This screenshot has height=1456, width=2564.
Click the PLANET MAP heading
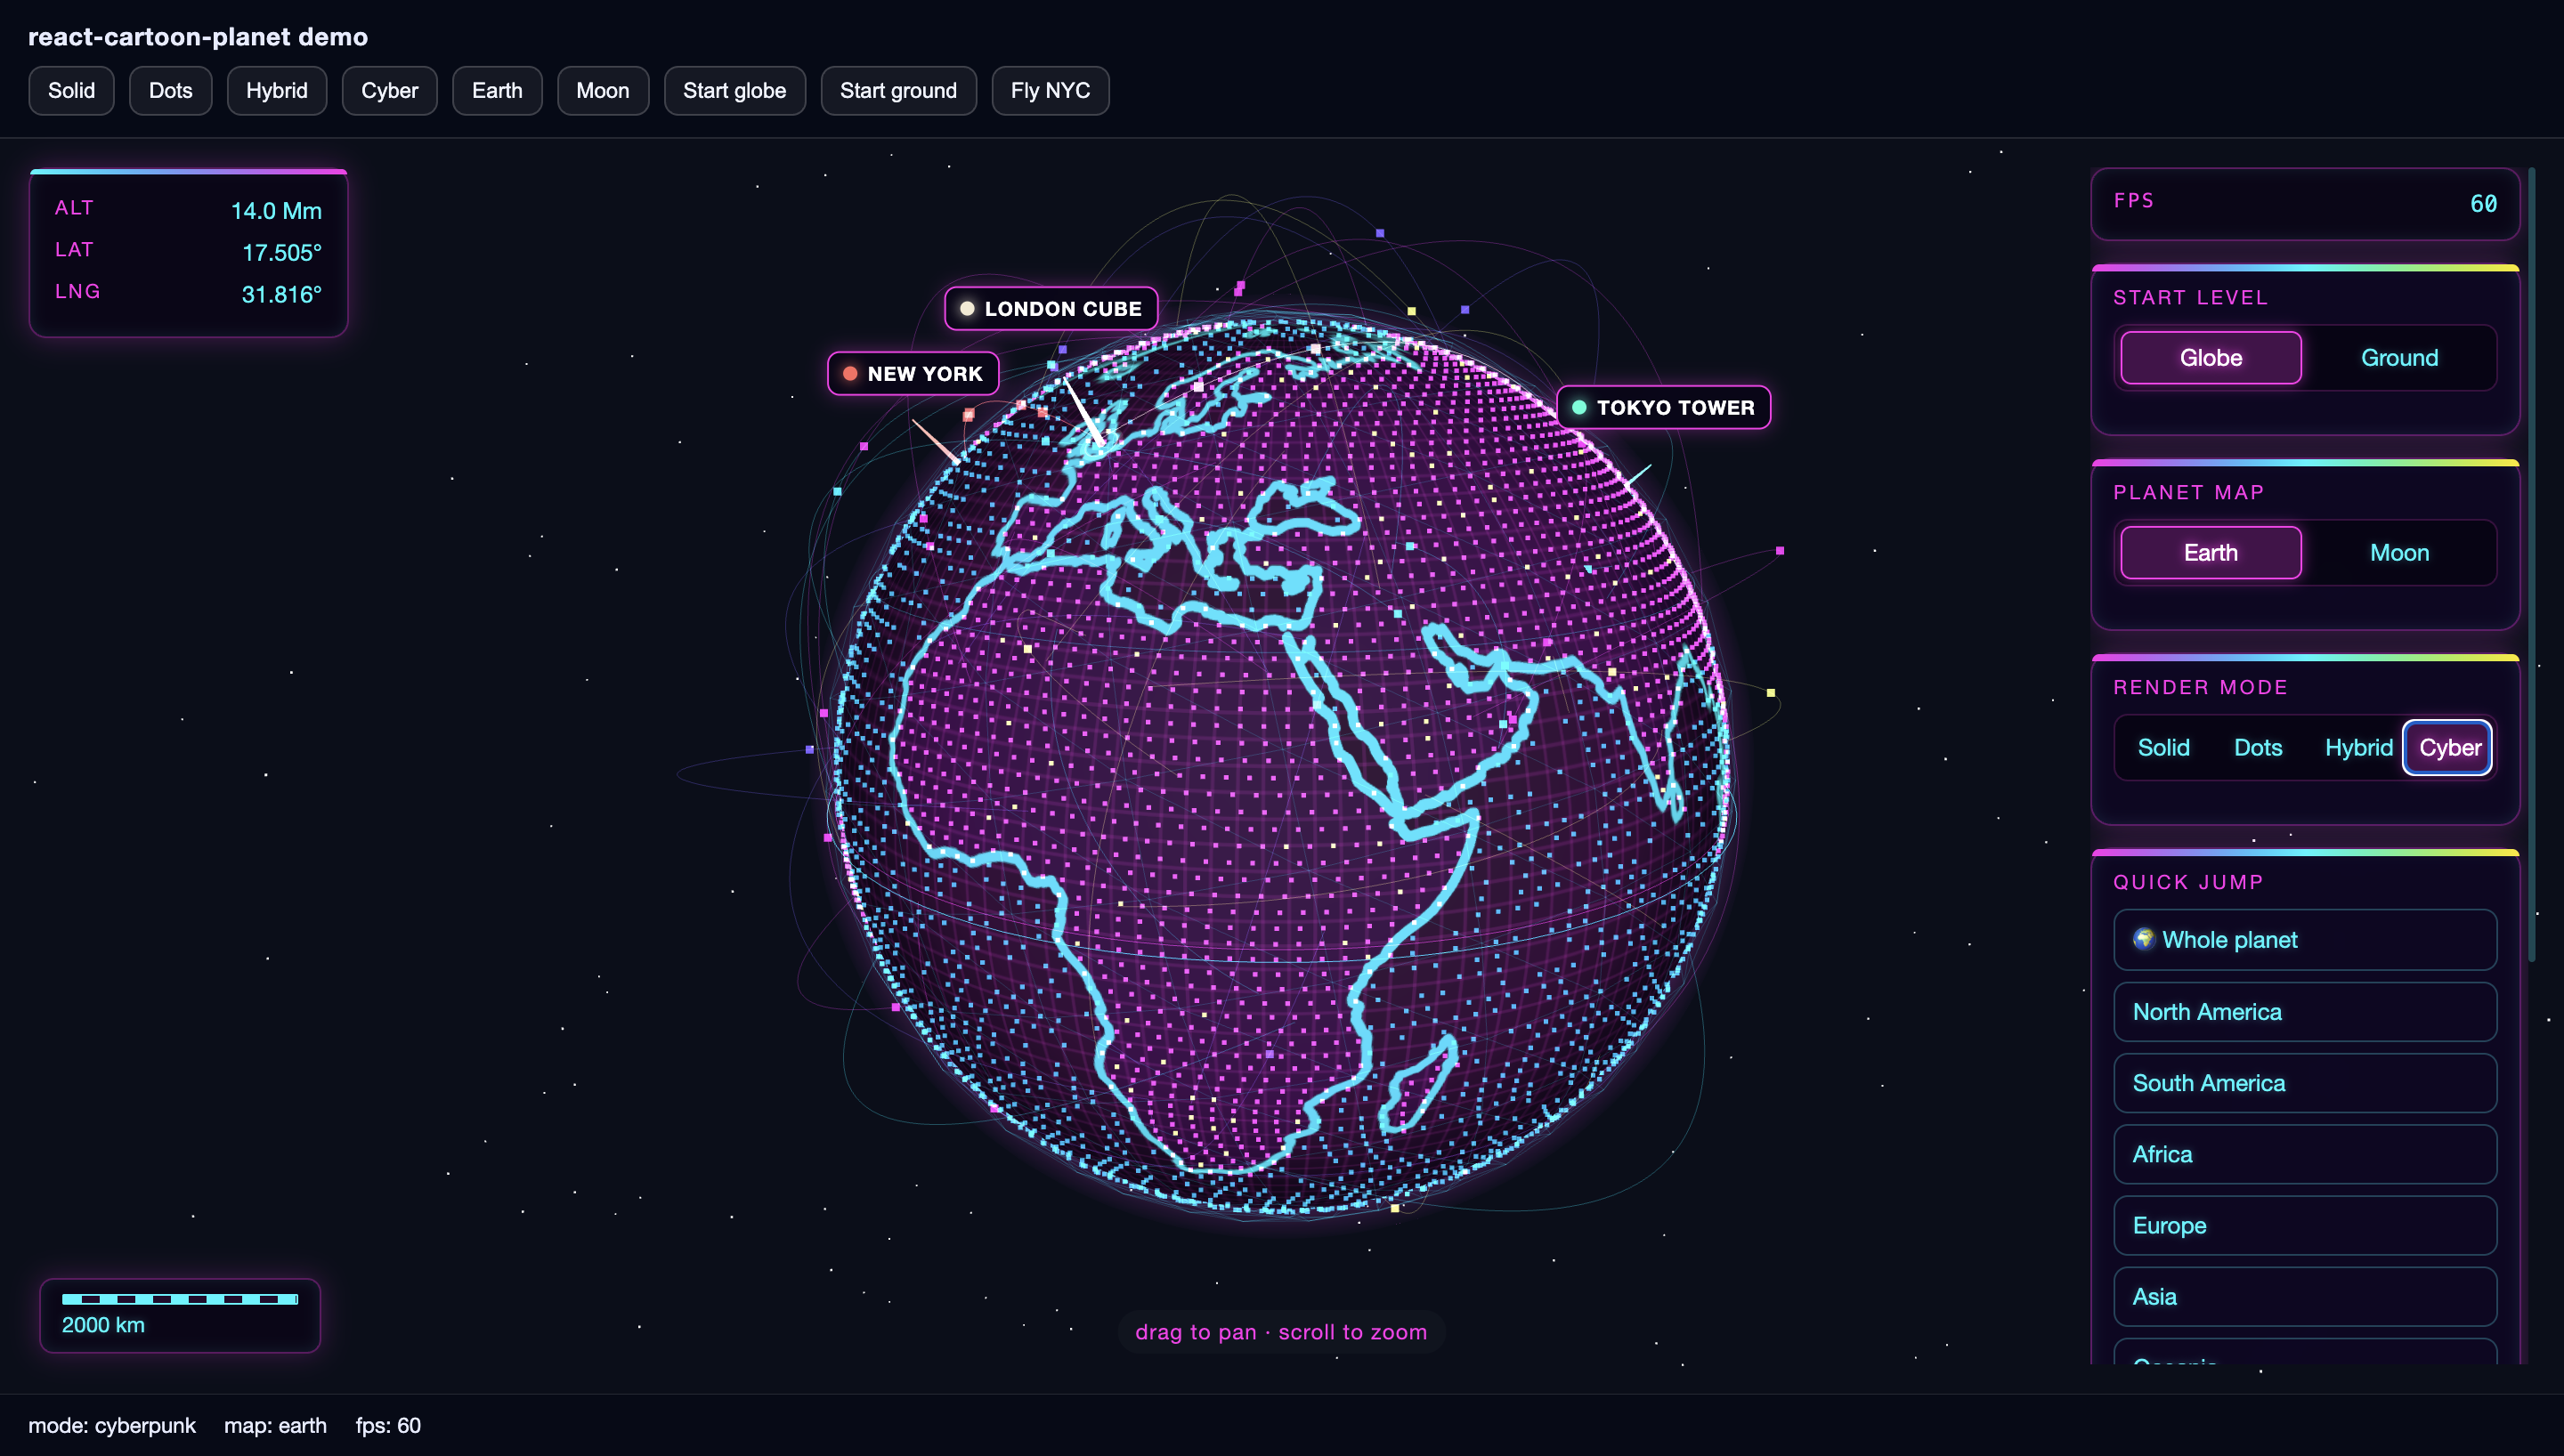pos(2188,493)
